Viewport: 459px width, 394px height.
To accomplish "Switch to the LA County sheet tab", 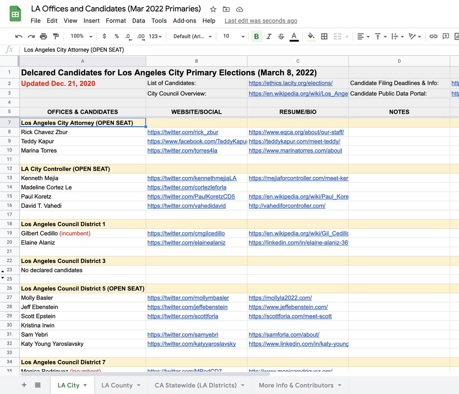I will 121,385.
